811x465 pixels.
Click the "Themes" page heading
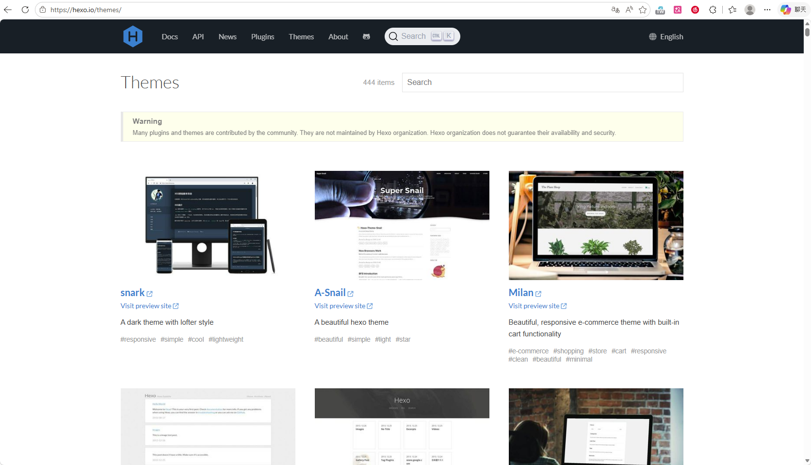[150, 83]
